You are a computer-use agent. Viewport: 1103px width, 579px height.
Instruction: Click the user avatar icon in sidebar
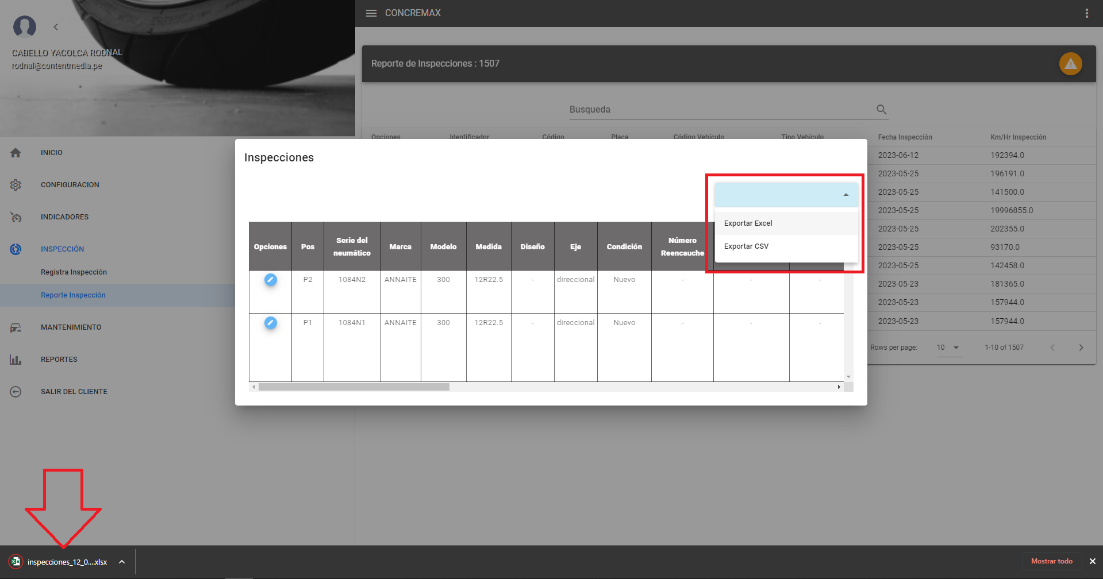25,26
